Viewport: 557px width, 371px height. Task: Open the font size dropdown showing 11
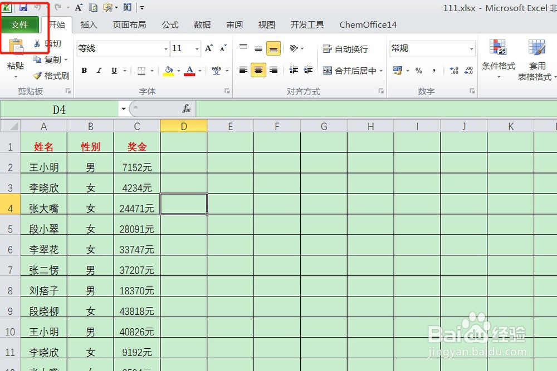[x=197, y=49]
